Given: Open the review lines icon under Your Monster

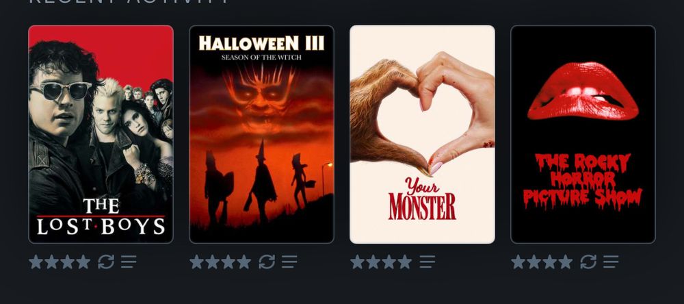Looking at the screenshot, I should [x=428, y=262].
